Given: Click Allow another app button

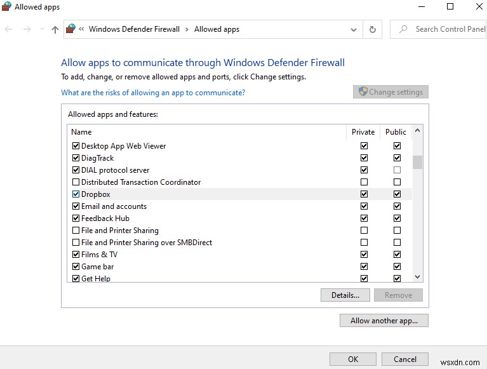Looking at the screenshot, I should pyautogui.click(x=384, y=321).
